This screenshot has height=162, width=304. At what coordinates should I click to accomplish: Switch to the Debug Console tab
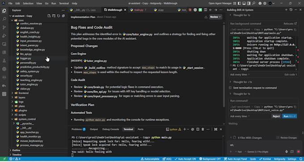(x=111, y=129)
